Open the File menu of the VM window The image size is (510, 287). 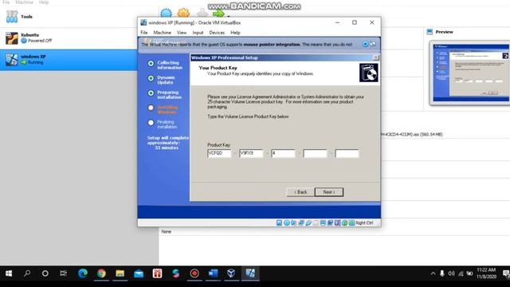[x=144, y=33]
